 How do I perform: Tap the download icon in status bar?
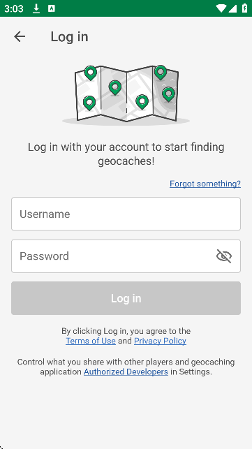[36, 8]
